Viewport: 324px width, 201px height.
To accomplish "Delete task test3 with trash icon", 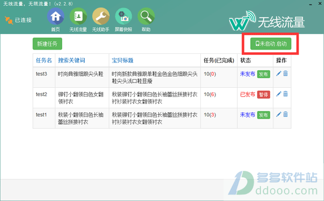I will click(x=285, y=73).
